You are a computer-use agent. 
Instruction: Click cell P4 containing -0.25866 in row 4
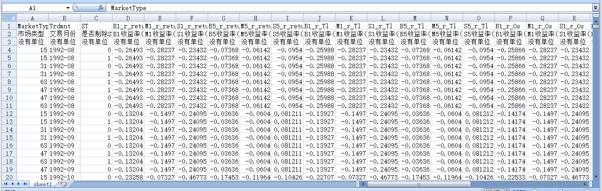(510, 50)
